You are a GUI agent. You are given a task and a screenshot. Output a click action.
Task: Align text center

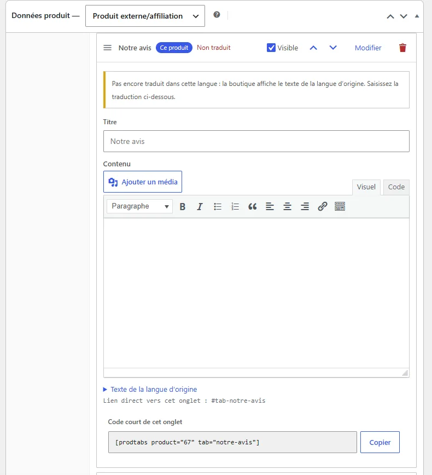[287, 207]
